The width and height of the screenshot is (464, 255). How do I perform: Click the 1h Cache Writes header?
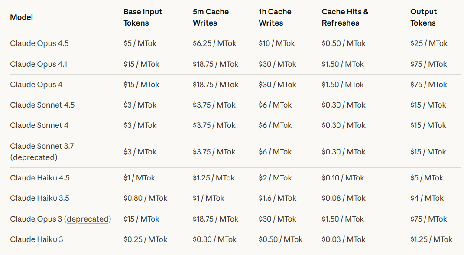click(274, 17)
